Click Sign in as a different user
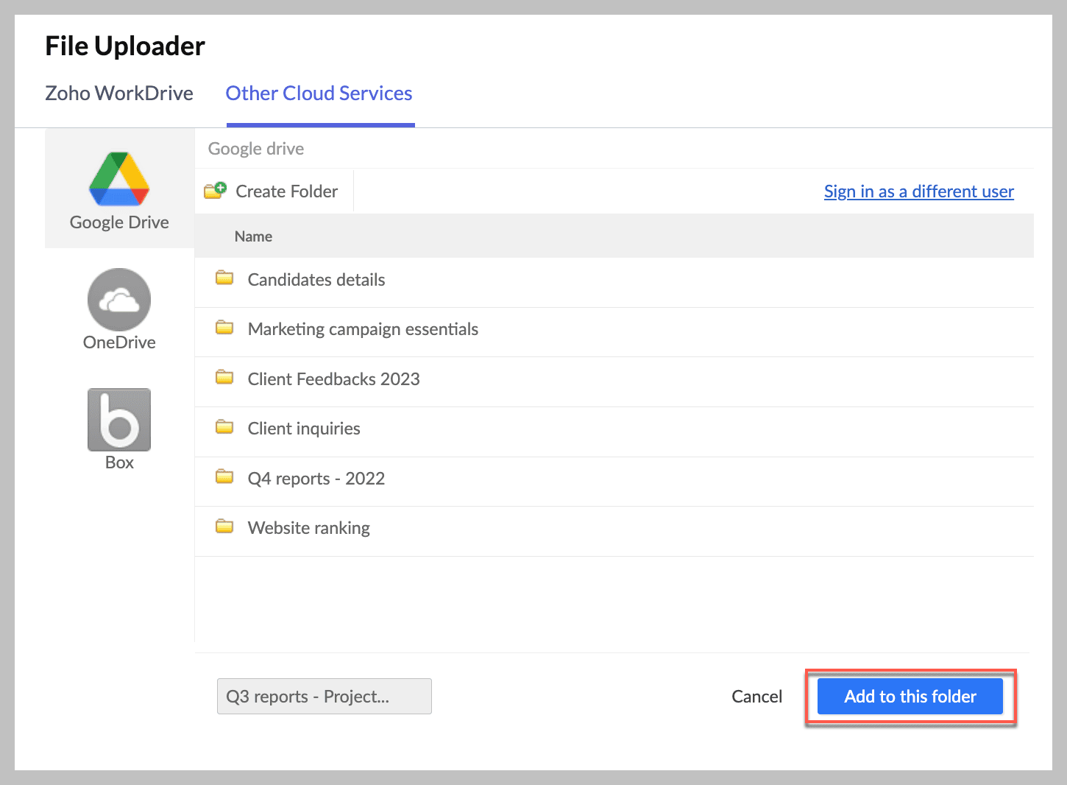Image resolution: width=1067 pixels, height=785 pixels. tap(918, 191)
